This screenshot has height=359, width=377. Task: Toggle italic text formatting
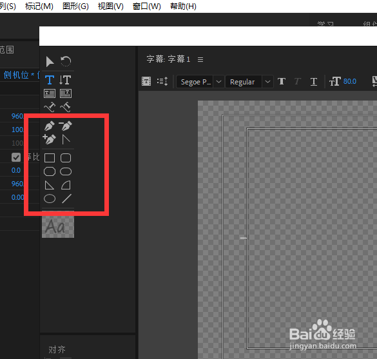click(x=298, y=81)
